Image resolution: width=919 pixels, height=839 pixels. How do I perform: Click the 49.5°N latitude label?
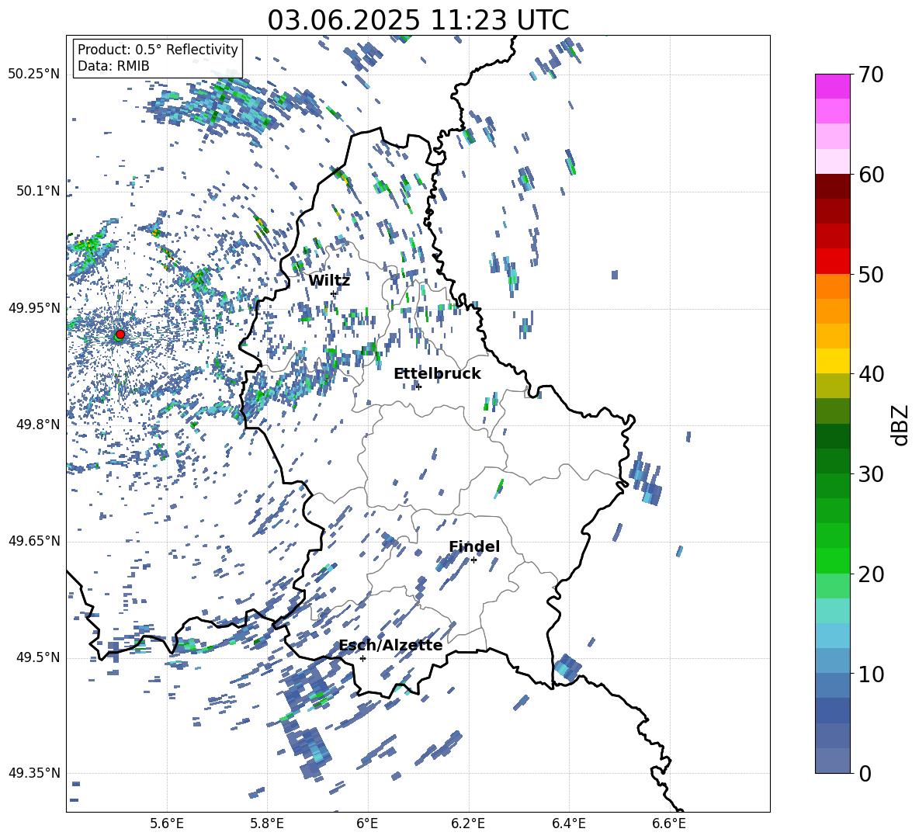[x=39, y=657]
